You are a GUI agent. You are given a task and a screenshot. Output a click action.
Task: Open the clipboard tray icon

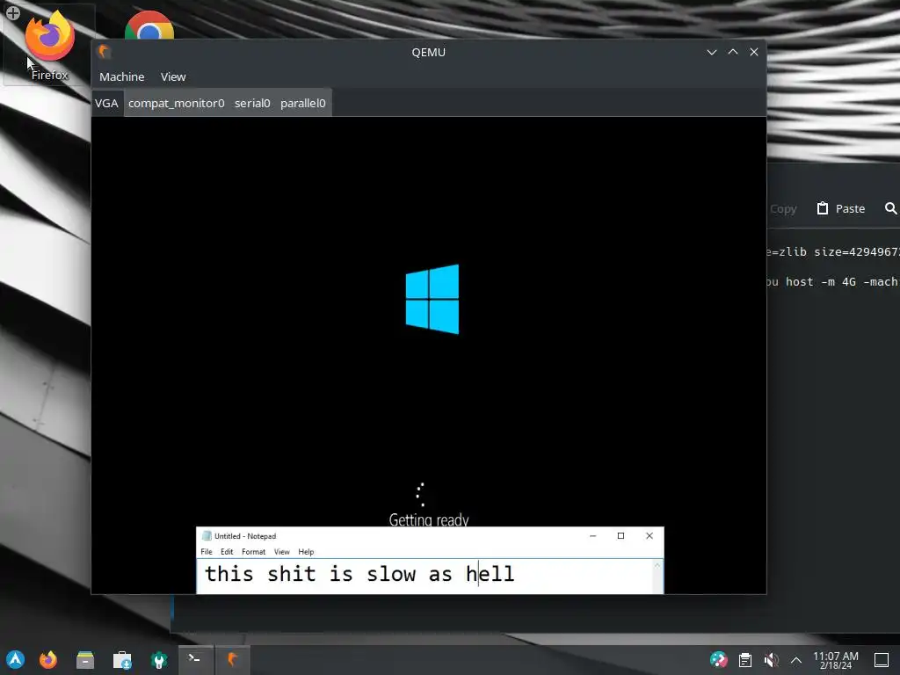(745, 660)
